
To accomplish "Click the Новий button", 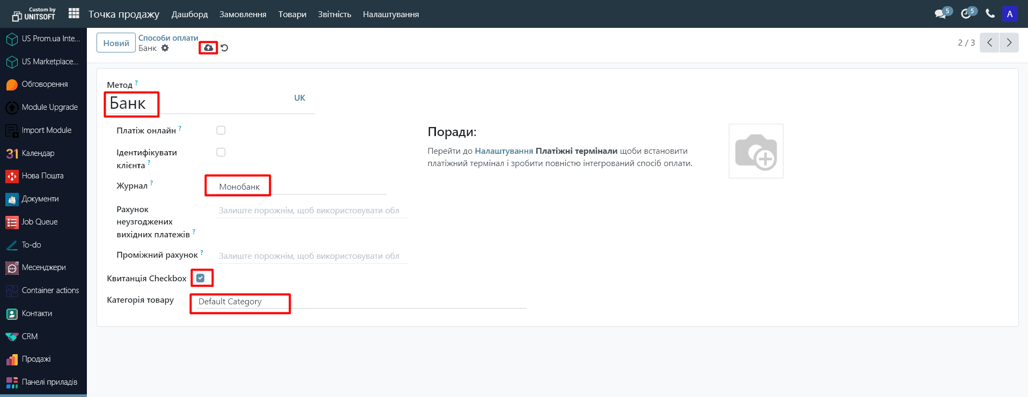I will (x=116, y=43).
